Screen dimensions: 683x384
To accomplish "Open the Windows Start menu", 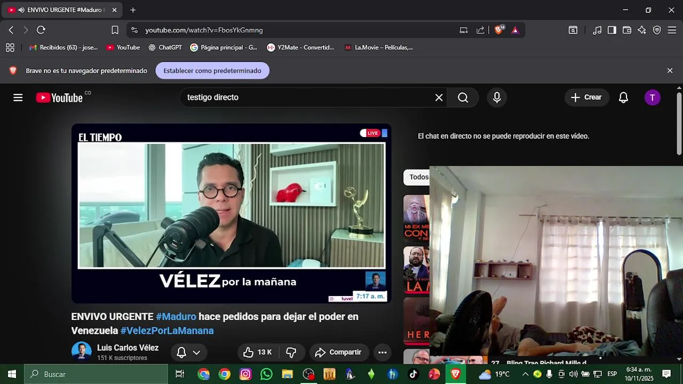I will [12, 374].
